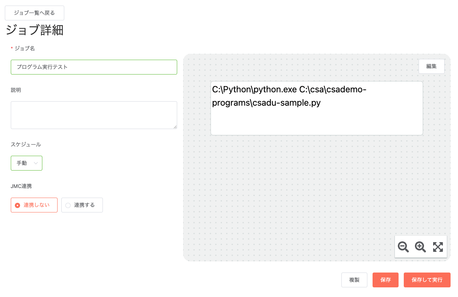The height and width of the screenshot is (297, 458).
Task: Click the 保存して実行 button
Action: tap(427, 280)
